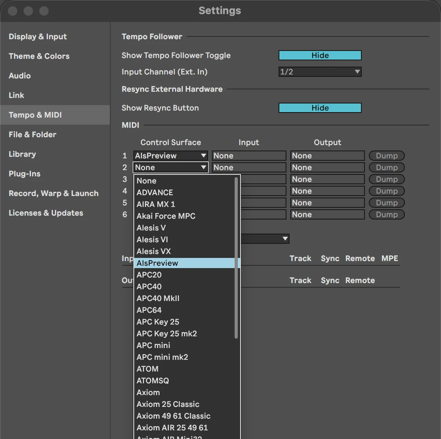This screenshot has height=439, width=441.
Task: Select APC40 from the list
Action: point(184,287)
